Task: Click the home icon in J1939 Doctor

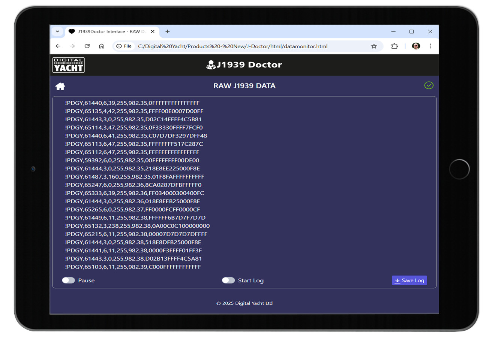Action: coord(60,86)
